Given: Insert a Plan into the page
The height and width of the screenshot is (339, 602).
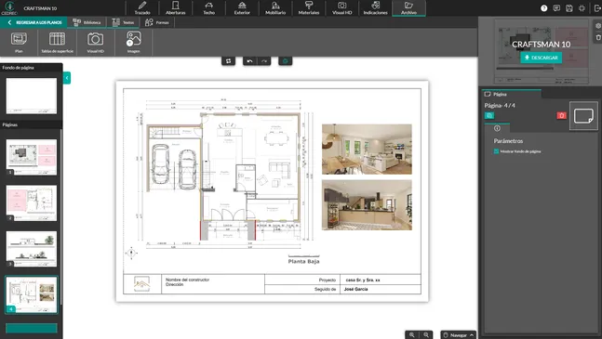Looking at the screenshot, I should click(19, 42).
